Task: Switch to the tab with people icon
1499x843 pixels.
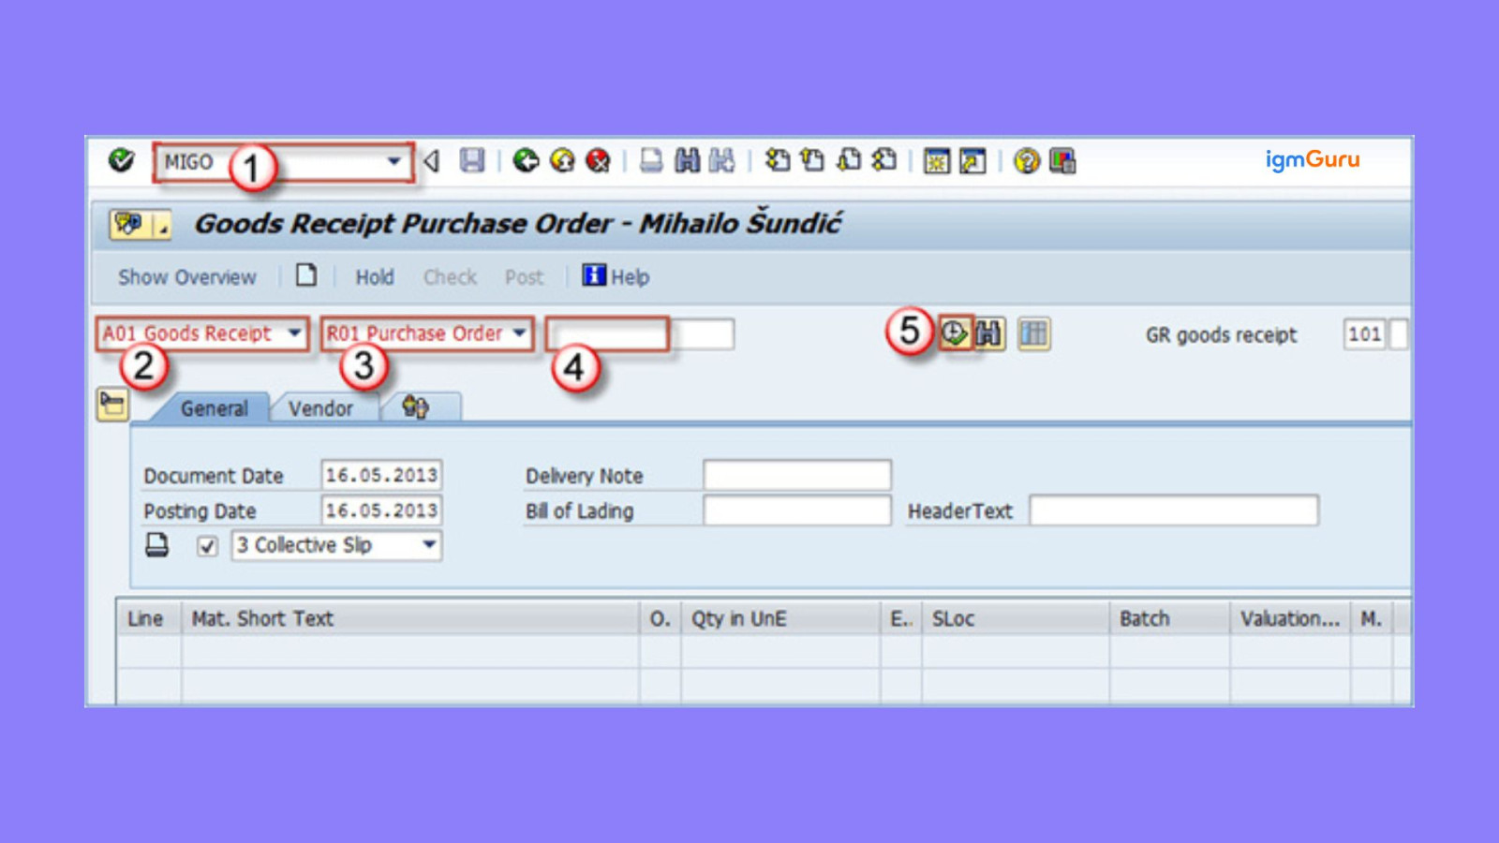Action: pyautogui.click(x=415, y=407)
